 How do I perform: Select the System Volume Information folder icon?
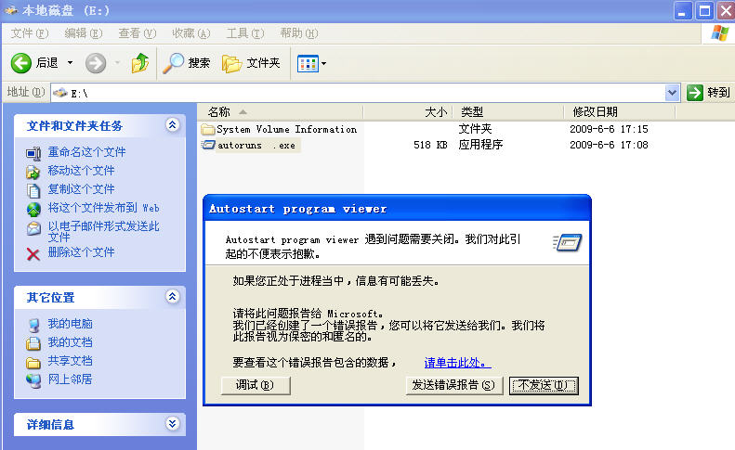[x=207, y=129]
